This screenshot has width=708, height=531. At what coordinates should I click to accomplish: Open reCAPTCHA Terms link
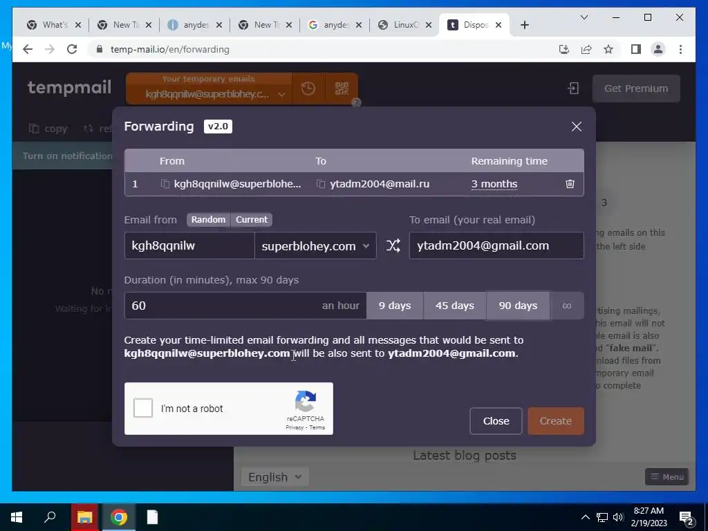(x=317, y=427)
